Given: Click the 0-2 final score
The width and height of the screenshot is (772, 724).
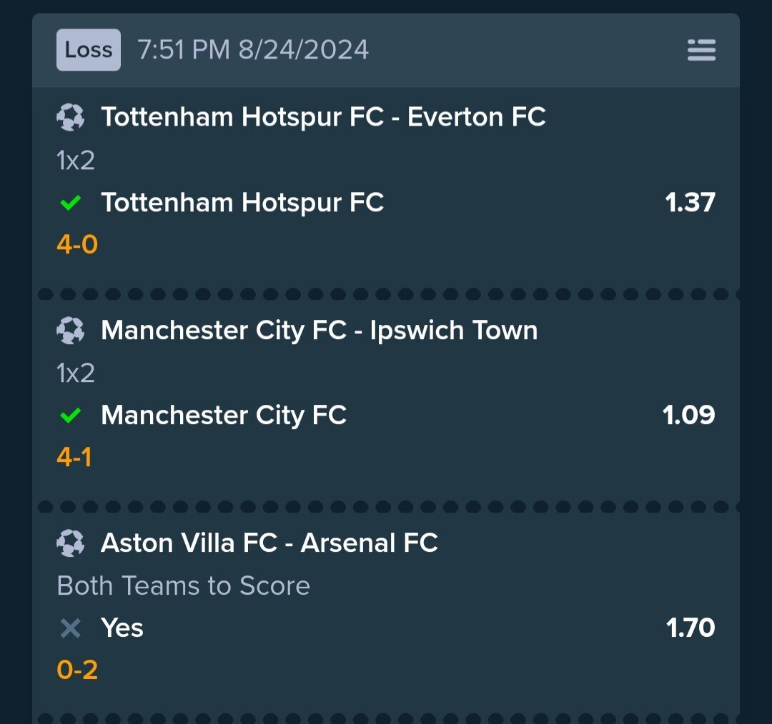Looking at the screenshot, I should point(77,670).
